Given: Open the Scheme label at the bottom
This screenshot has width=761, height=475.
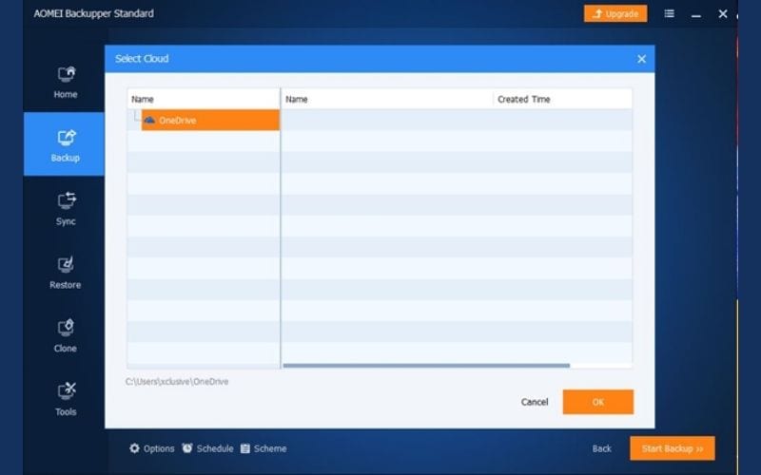Looking at the screenshot, I should [270, 448].
